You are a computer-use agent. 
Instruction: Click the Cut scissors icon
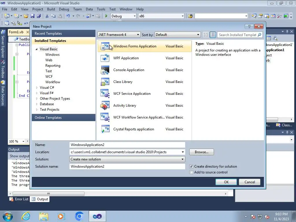pos(47,16)
